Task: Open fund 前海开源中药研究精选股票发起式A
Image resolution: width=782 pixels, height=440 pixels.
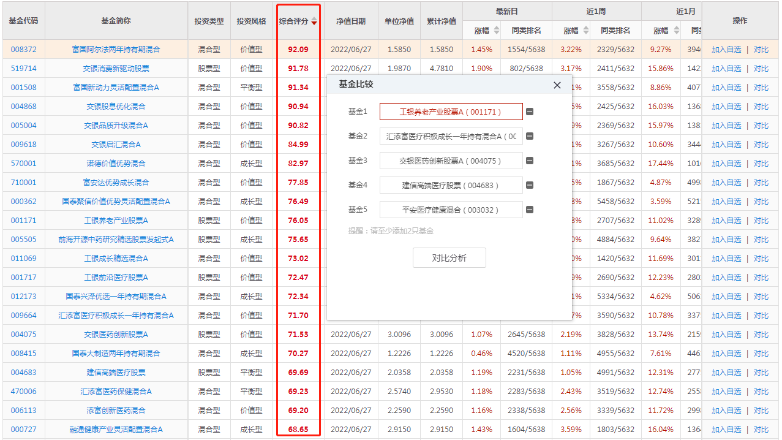Action: pos(116,240)
